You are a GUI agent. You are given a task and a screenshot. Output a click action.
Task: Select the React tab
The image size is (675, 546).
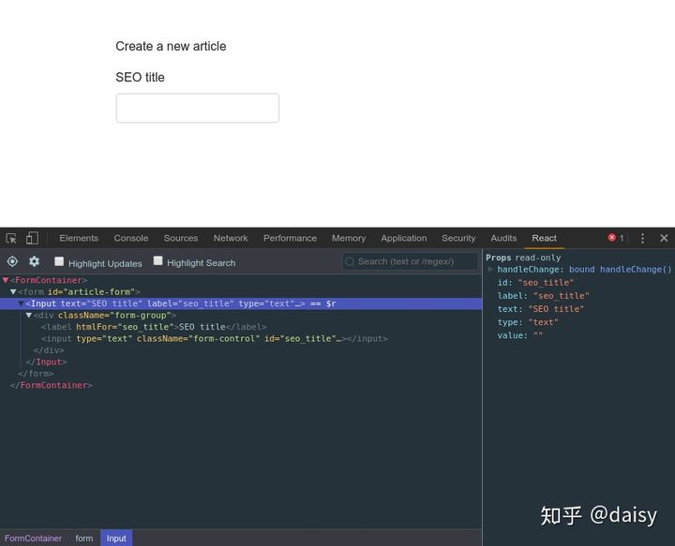coord(544,238)
